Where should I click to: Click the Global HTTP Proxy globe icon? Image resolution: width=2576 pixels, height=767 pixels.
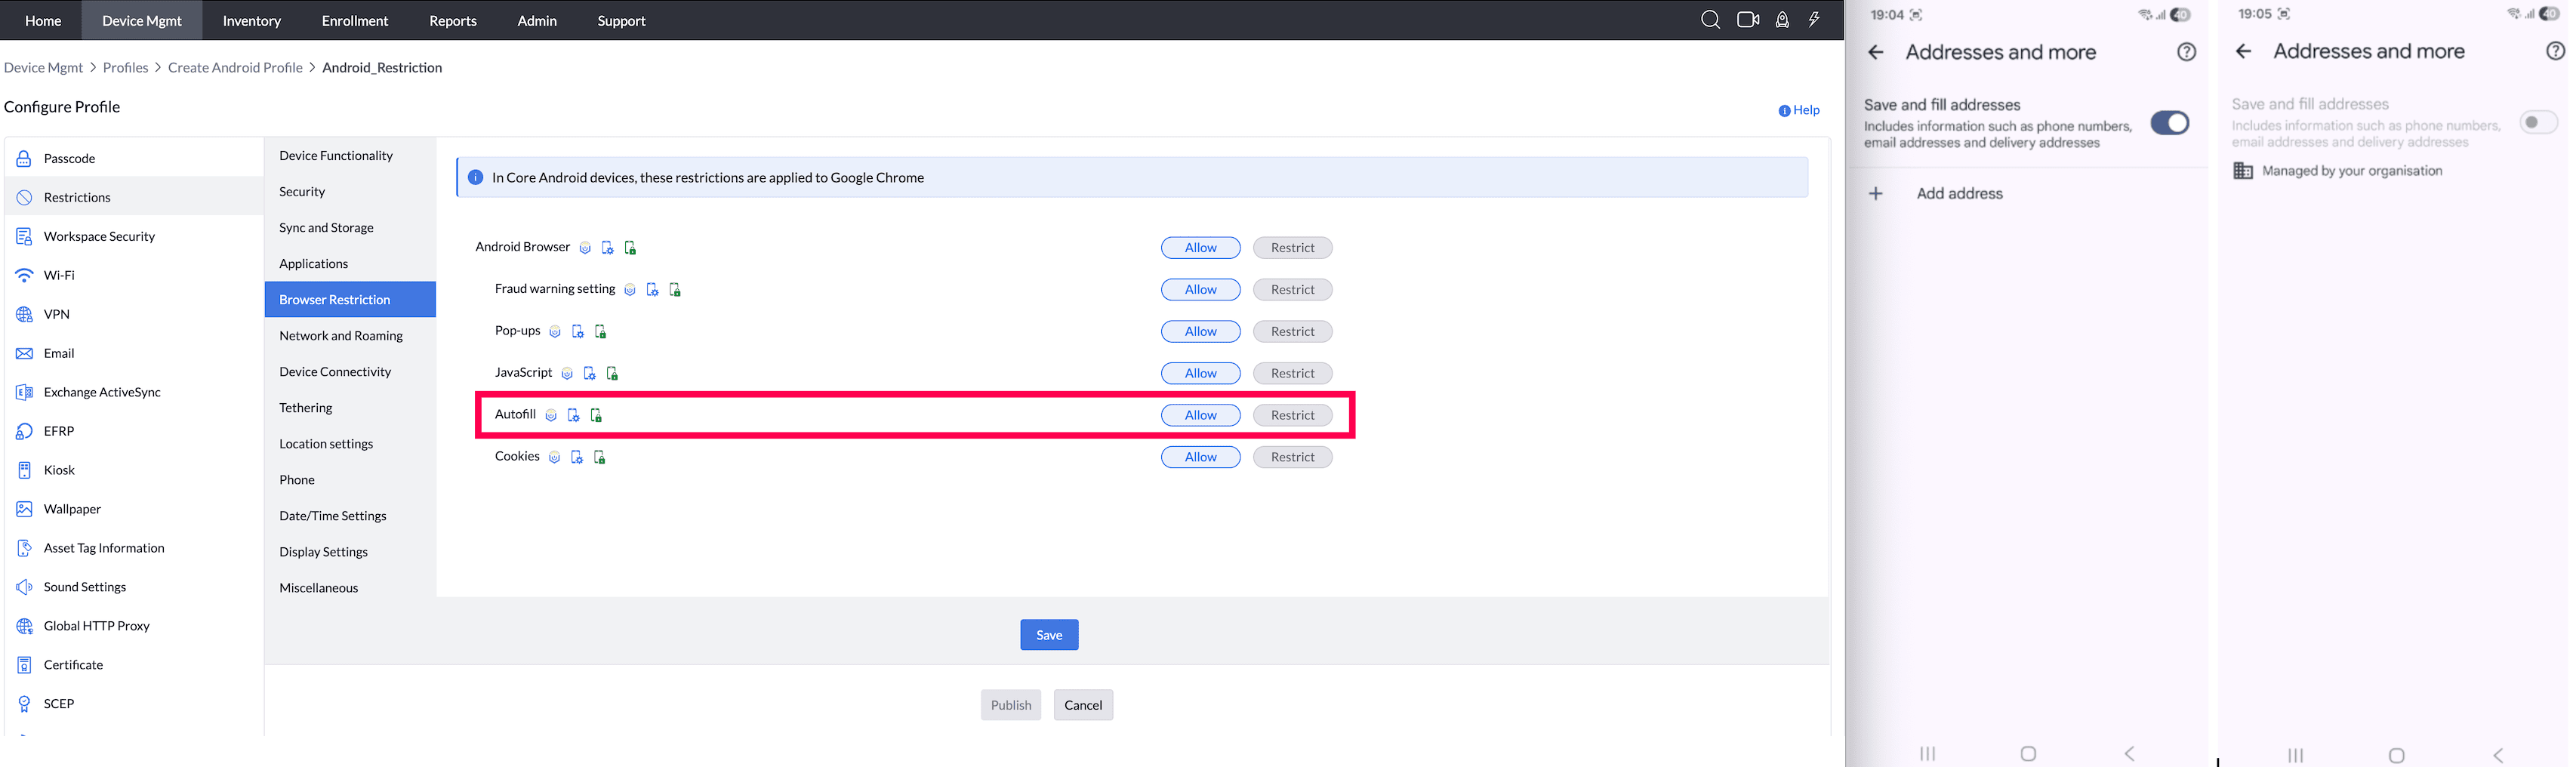pyautogui.click(x=24, y=626)
